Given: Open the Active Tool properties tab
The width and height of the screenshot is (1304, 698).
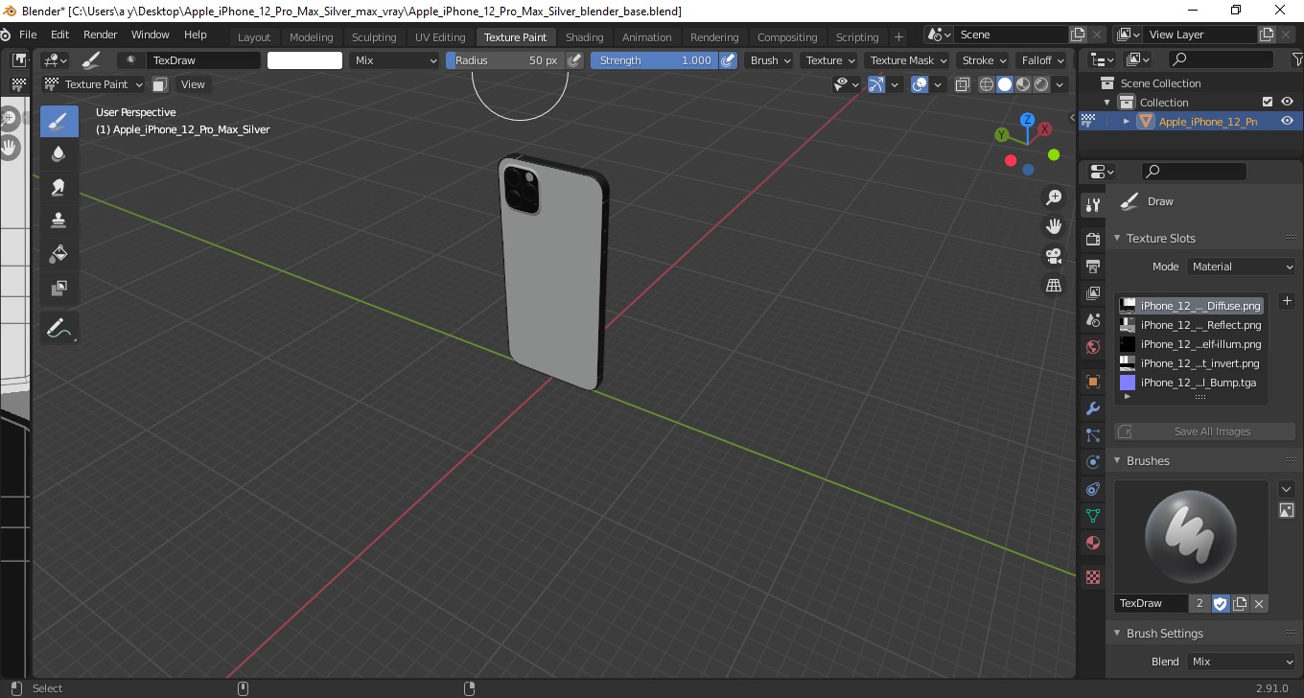Looking at the screenshot, I should (x=1092, y=204).
